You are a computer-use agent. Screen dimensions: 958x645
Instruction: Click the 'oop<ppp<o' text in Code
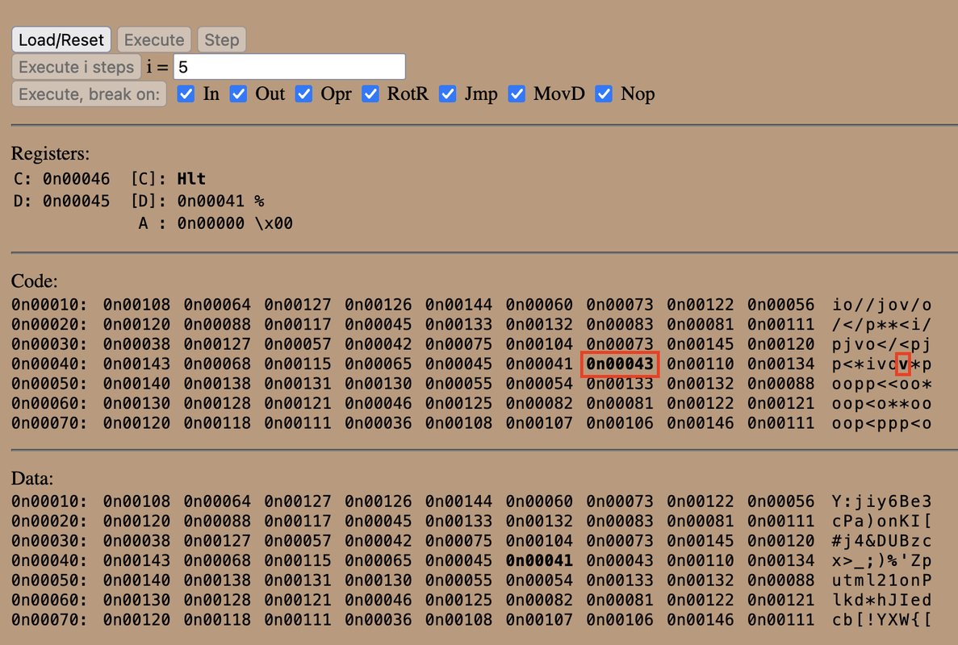[881, 423]
